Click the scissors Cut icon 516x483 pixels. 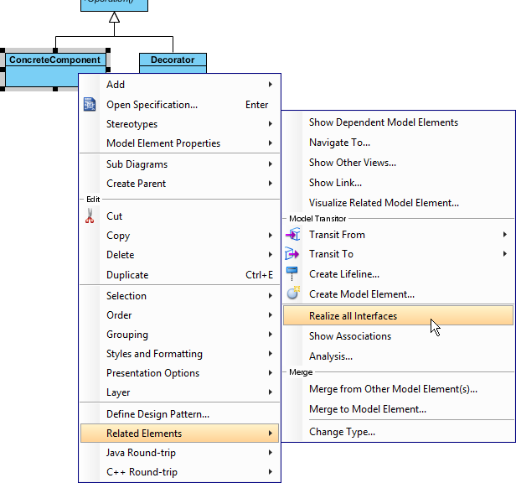pyautogui.click(x=90, y=216)
